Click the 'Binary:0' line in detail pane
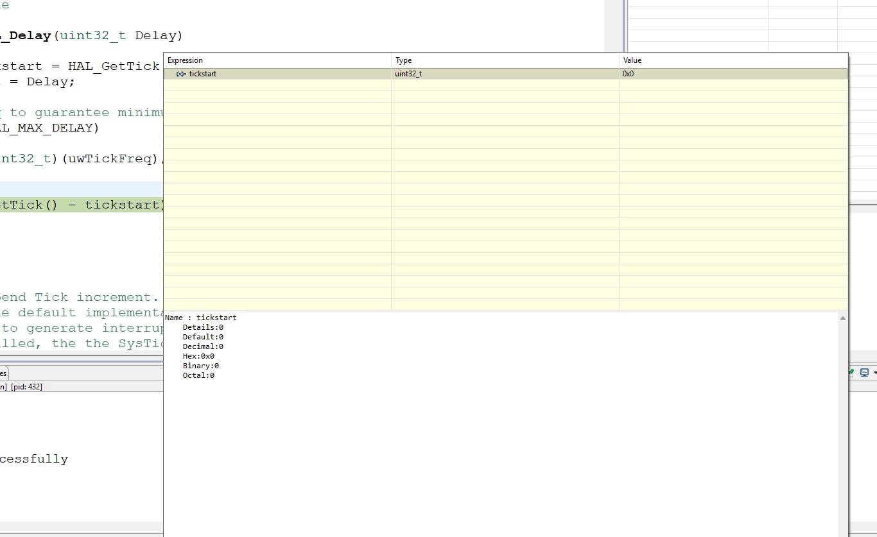 click(200, 366)
